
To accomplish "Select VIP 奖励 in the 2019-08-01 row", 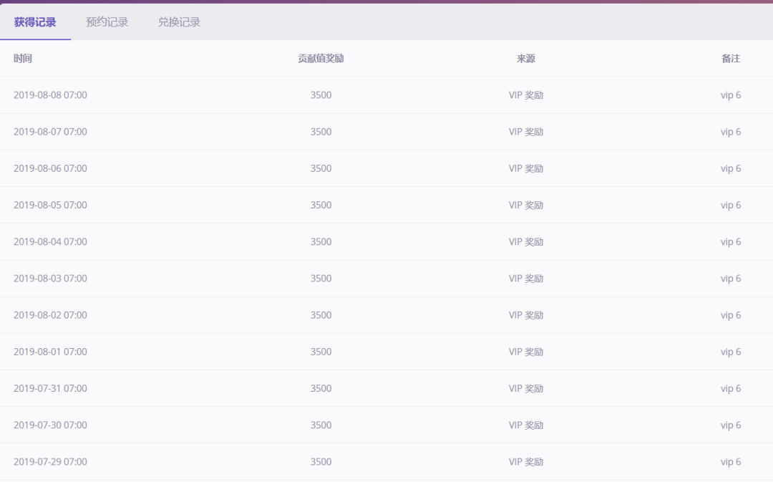I will [x=526, y=352].
